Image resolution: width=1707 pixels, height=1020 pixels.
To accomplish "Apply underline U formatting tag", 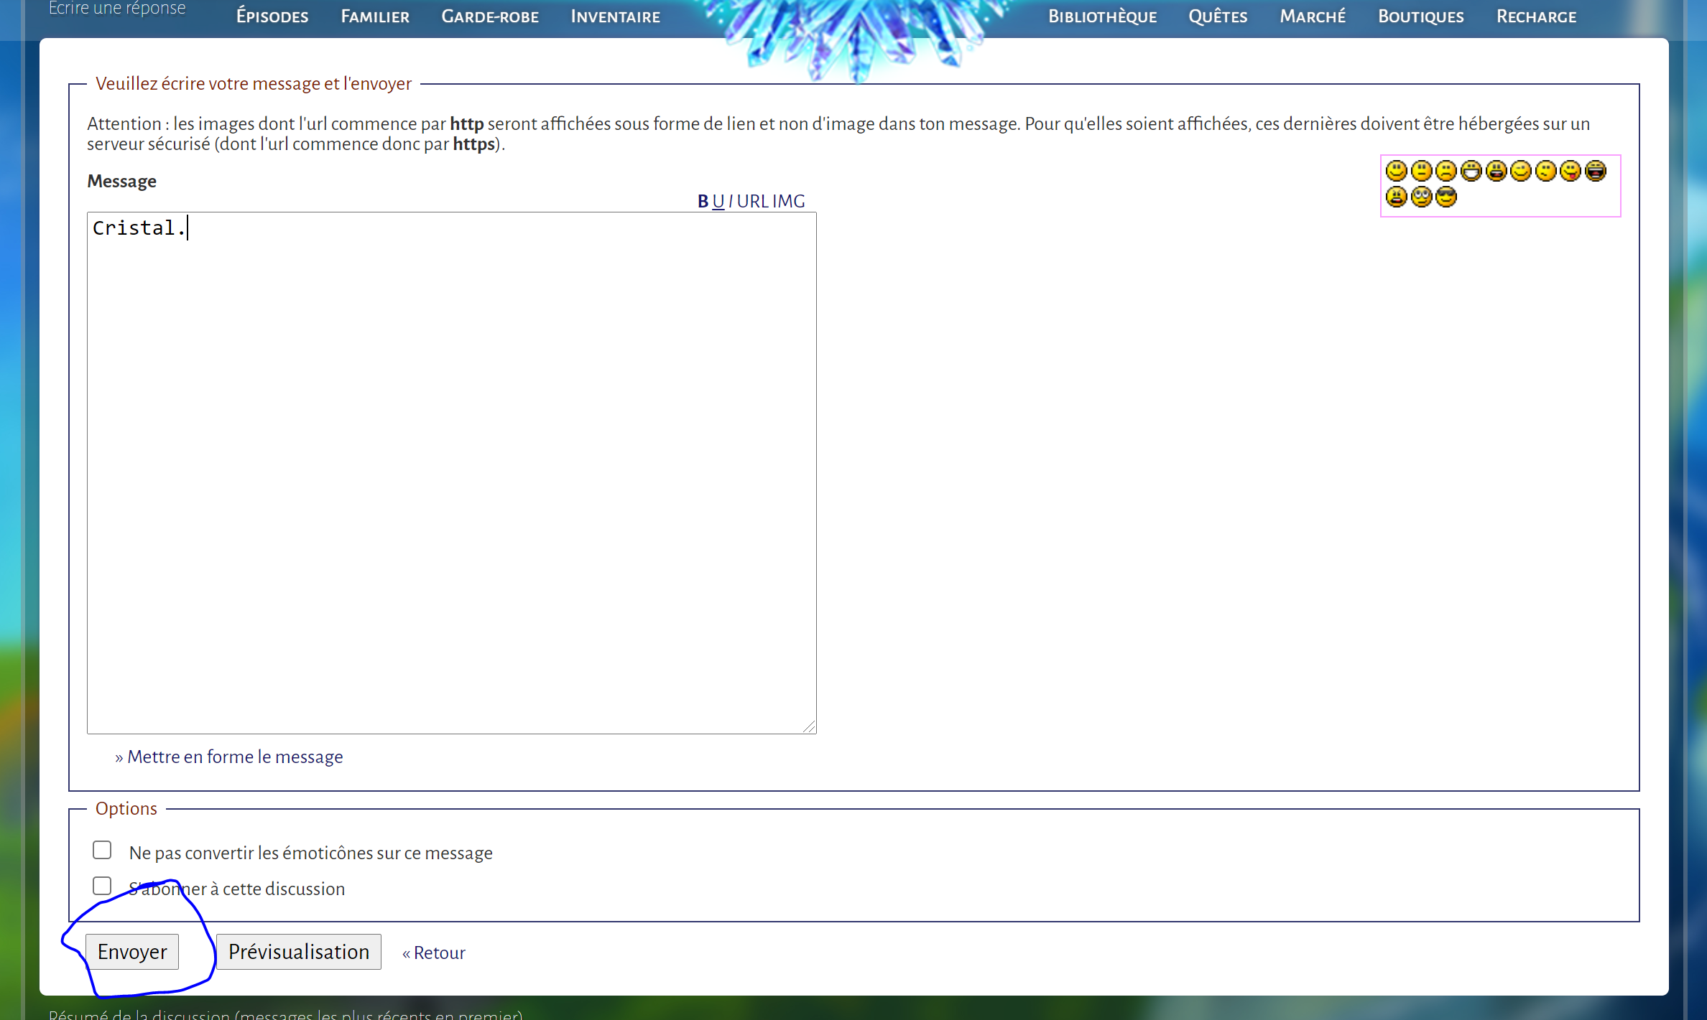I will tap(718, 202).
